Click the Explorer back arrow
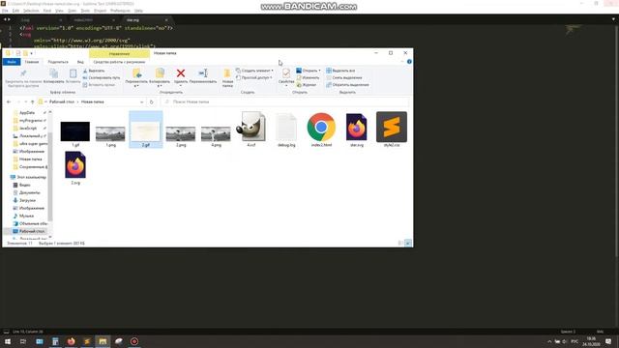619x348 pixels. (x=9, y=101)
